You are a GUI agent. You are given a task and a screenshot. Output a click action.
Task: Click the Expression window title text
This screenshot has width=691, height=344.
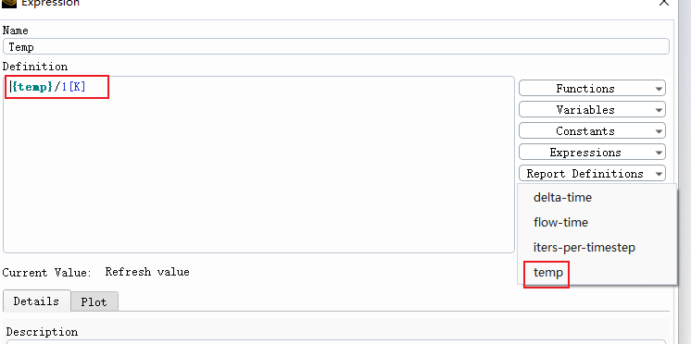click(51, 3)
